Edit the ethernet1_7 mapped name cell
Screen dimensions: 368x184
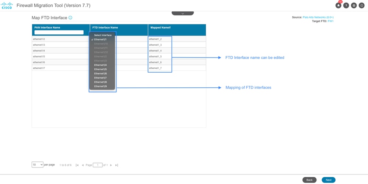point(177,68)
